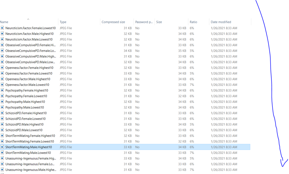289x174 pixels.
Task: Click the Openness.Factor.Male.Lowest10 file icon
Action: 2,85
